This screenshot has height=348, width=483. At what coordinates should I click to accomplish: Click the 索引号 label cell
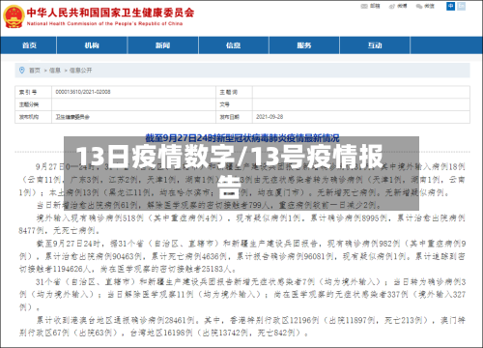pos(33,92)
